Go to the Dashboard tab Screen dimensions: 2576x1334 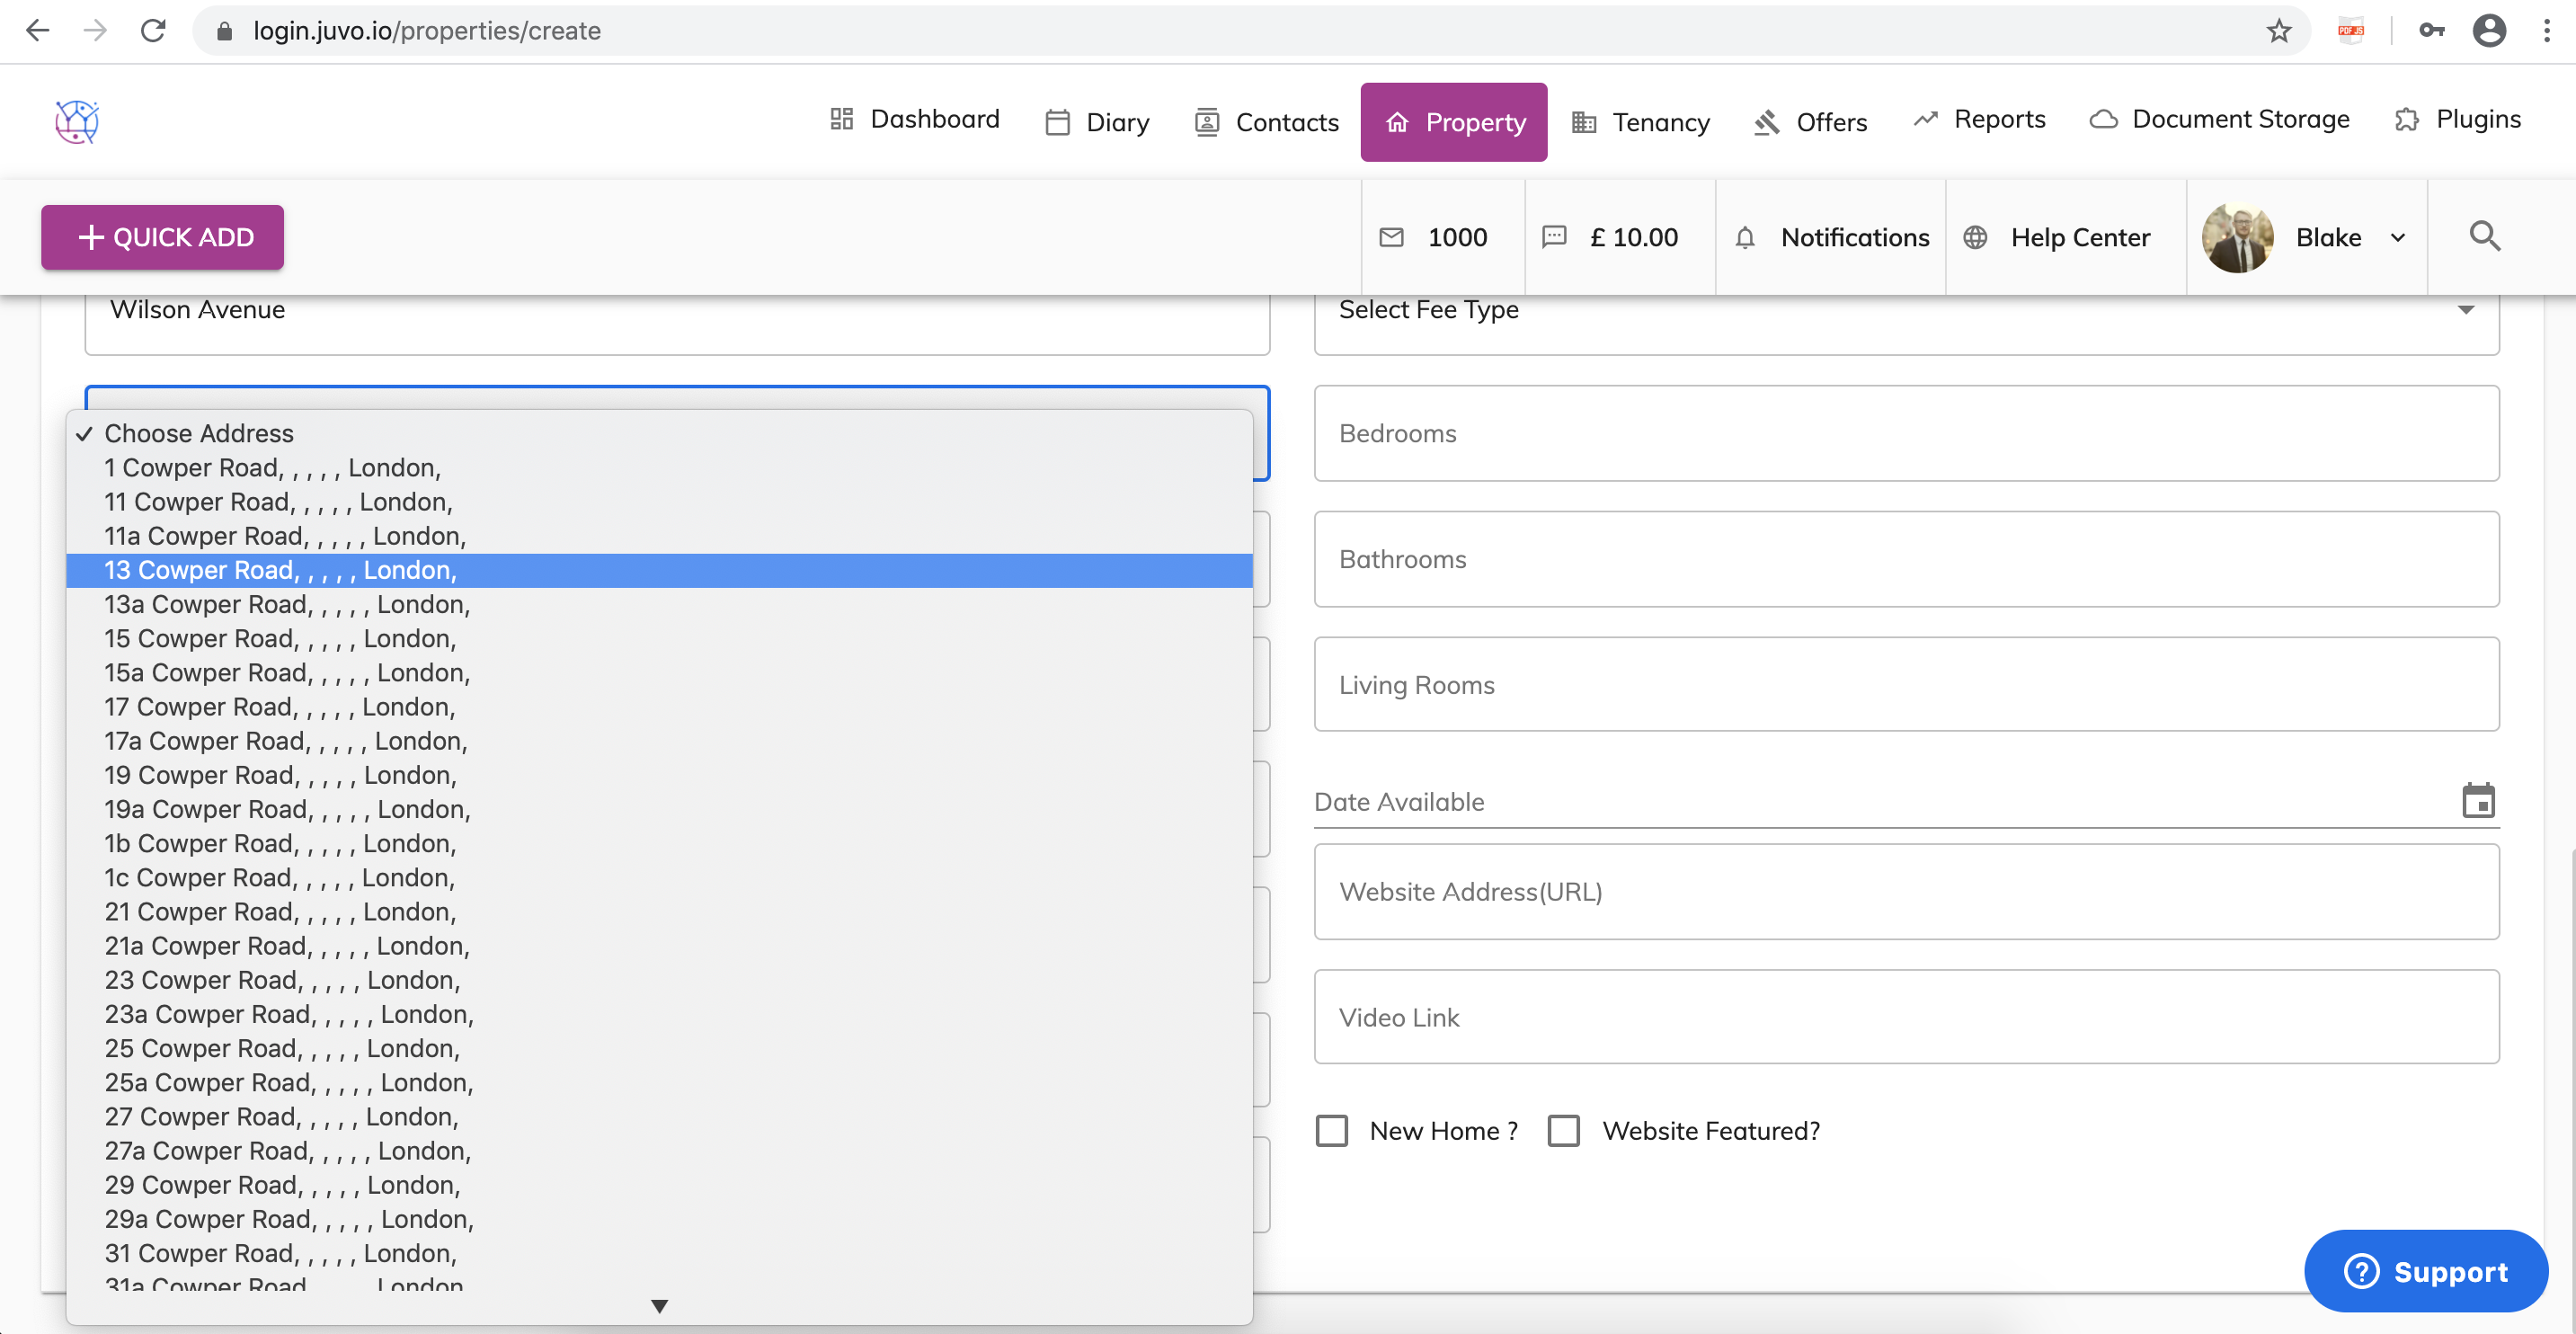(x=915, y=119)
